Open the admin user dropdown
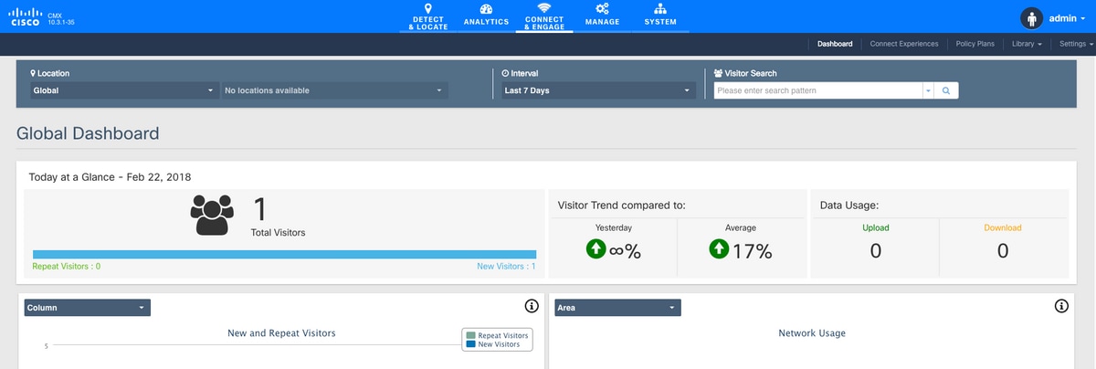 pos(1069,18)
